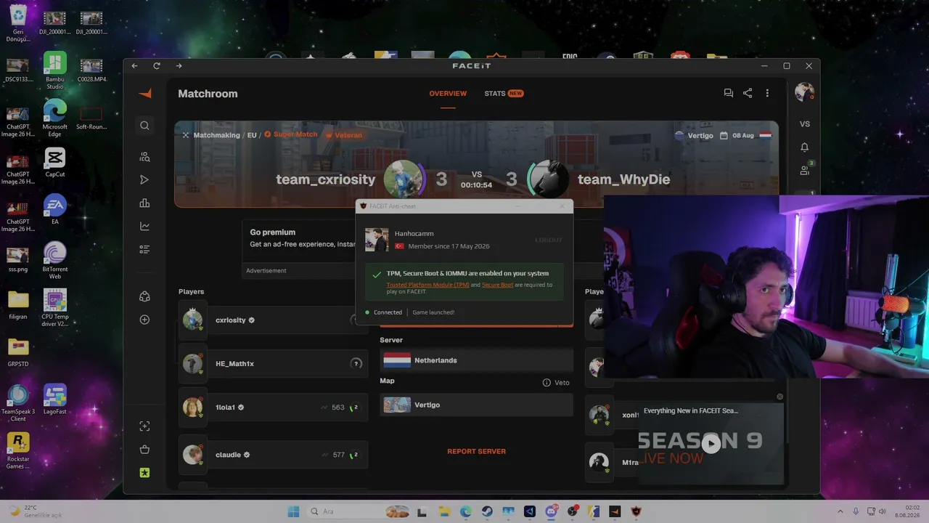Show hidden system tray icons
929x523 pixels.
pos(840,511)
